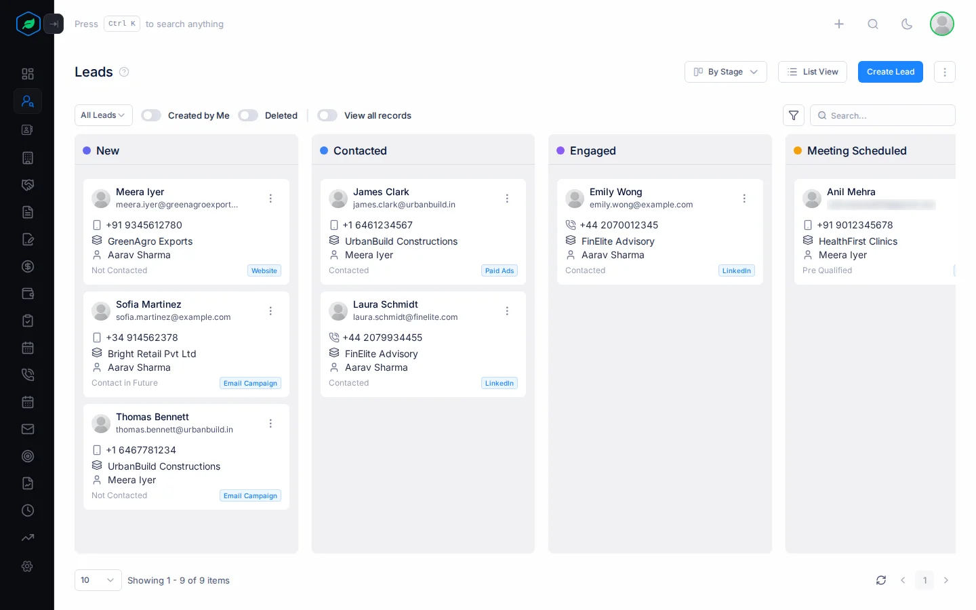The width and height of the screenshot is (976, 610).
Task: Switch to List View
Action: (x=813, y=72)
